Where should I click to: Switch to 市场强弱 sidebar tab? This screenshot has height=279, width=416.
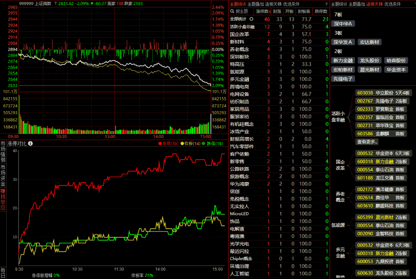pos(3,151)
